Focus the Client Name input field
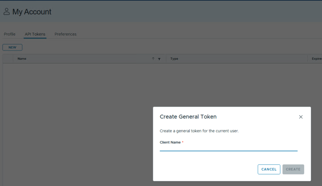This screenshot has height=186, width=322. pos(228,148)
